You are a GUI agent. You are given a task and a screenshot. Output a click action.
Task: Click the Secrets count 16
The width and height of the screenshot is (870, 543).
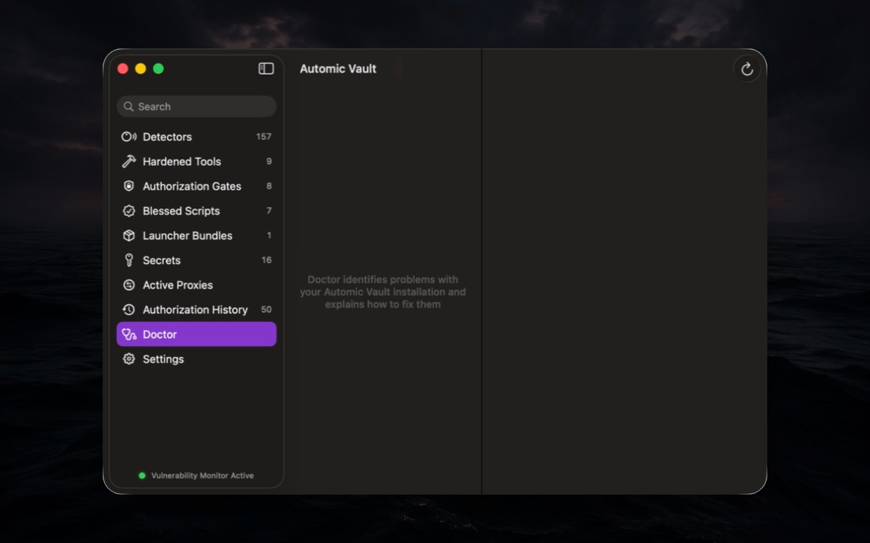pos(266,260)
